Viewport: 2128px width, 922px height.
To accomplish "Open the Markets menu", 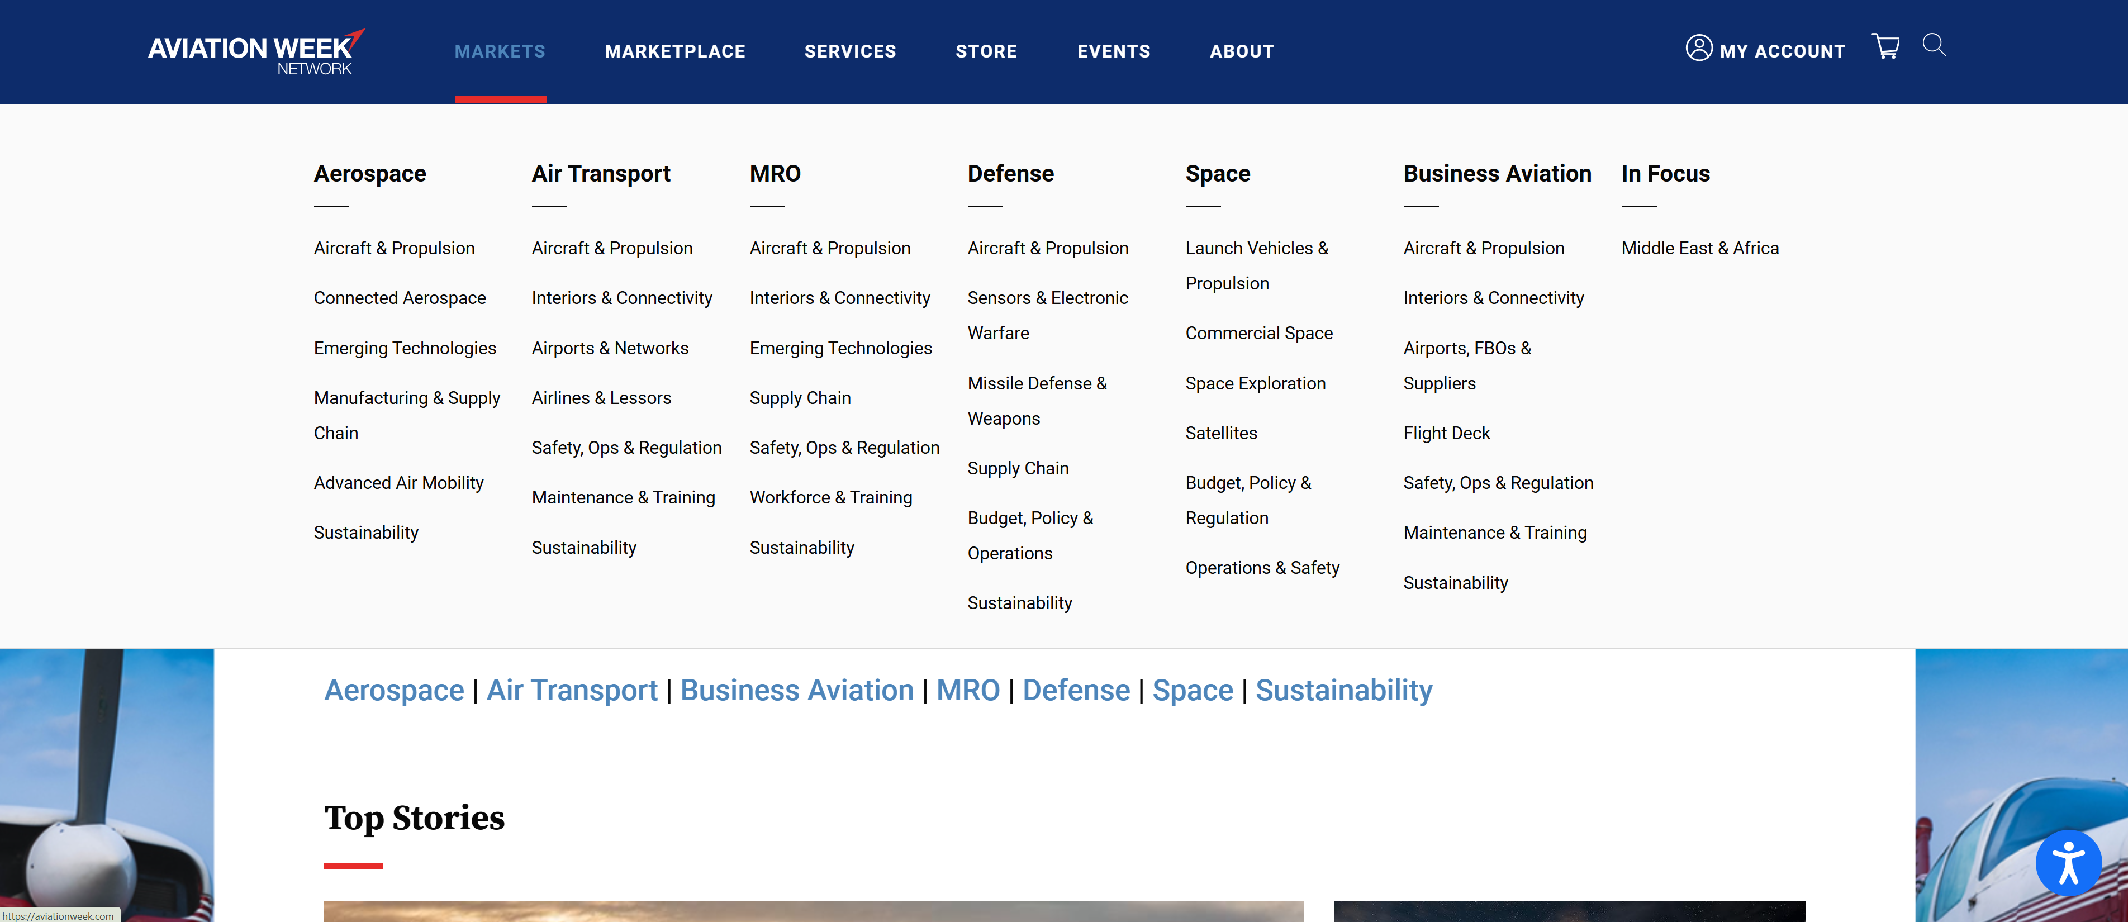I will (500, 51).
